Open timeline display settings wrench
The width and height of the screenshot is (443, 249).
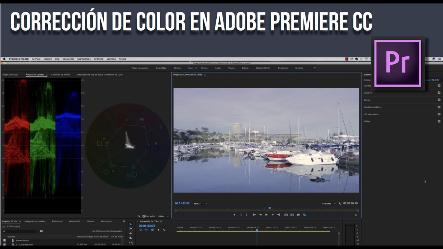(x=164, y=230)
